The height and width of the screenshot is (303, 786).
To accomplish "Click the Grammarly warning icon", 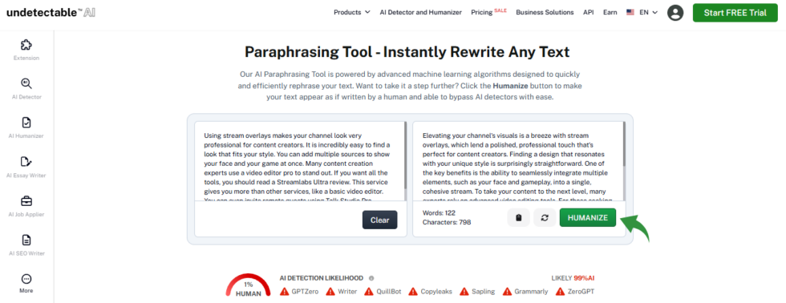I will [507, 292].
